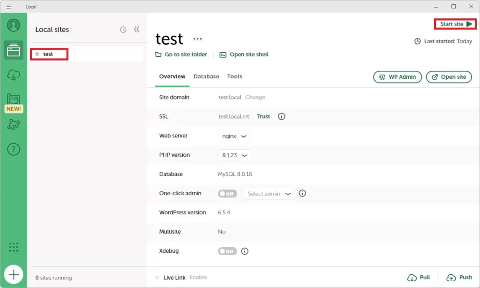Open the Connect cloud icon in sidebar

14,75
